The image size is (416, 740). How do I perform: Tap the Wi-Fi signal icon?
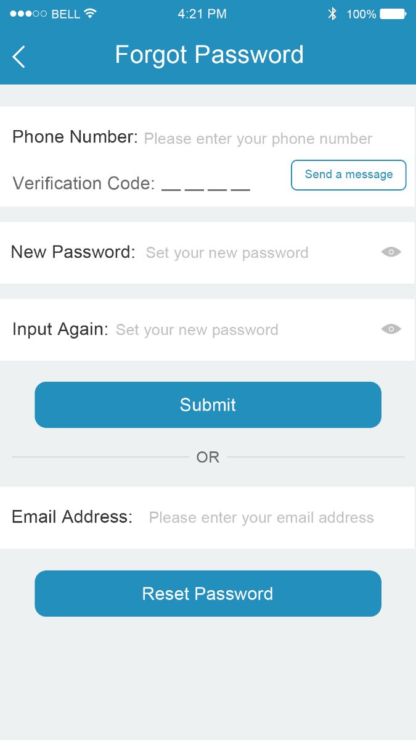[91, 14]
